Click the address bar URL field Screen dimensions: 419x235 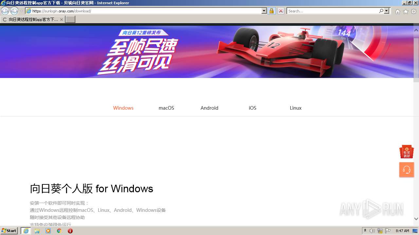pyautogui.click(x=143, y=11)
